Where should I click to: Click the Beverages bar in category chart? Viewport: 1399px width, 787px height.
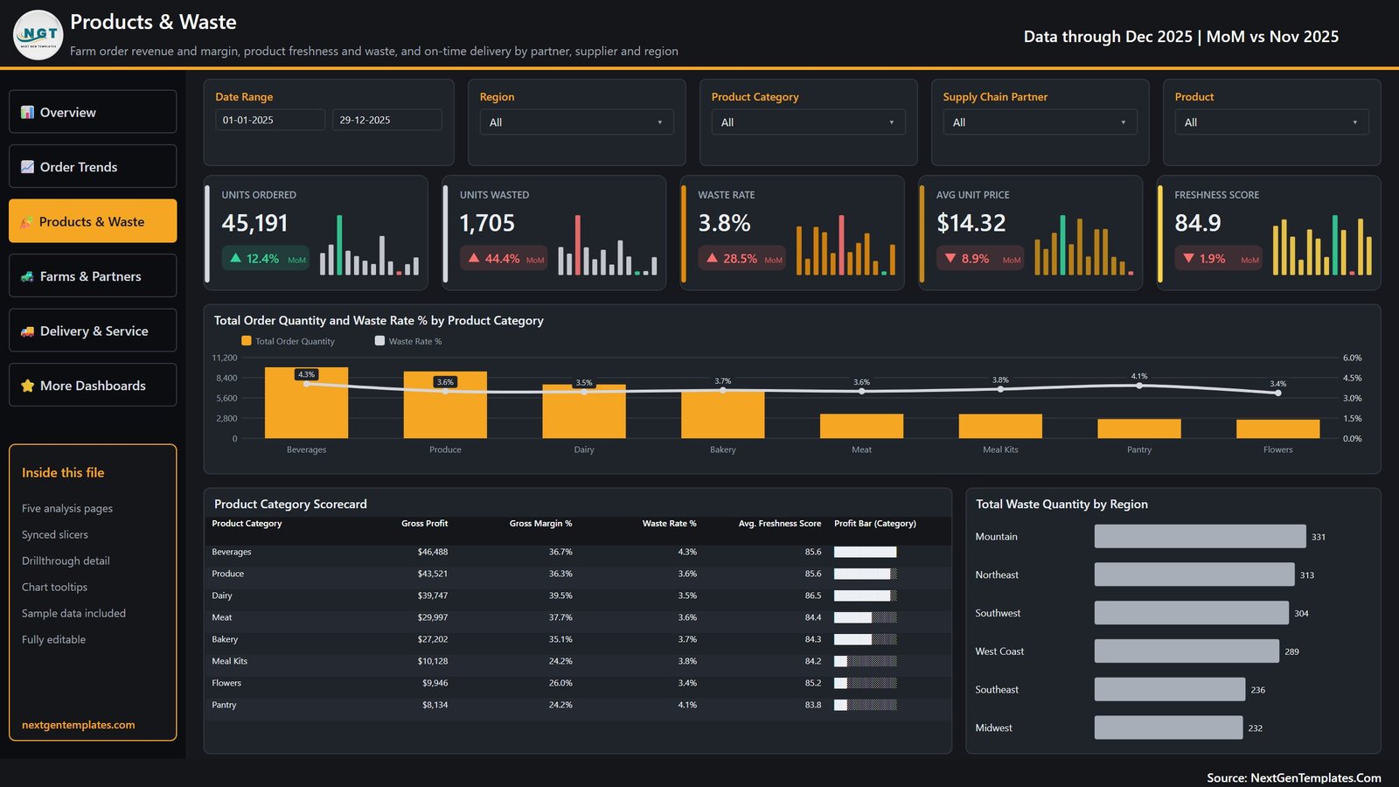[x=306, y=402]
